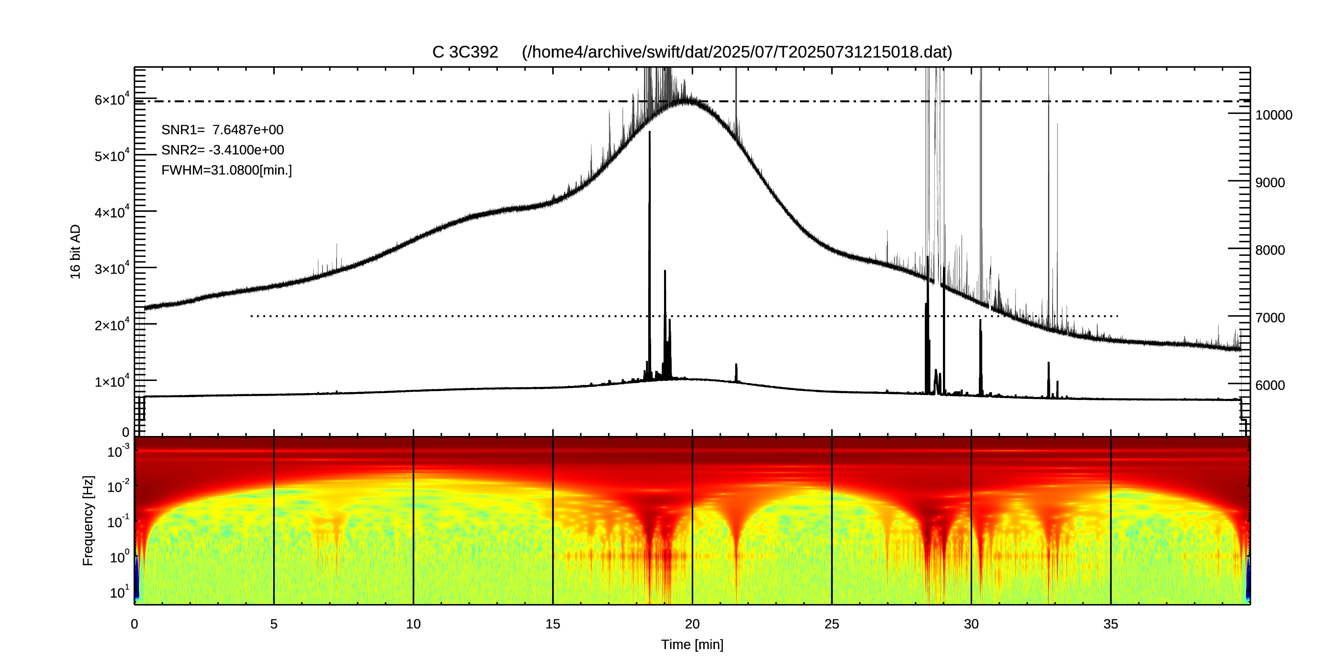
Task: Click the 8000 right axis tick label
Action: [1270, 250]
